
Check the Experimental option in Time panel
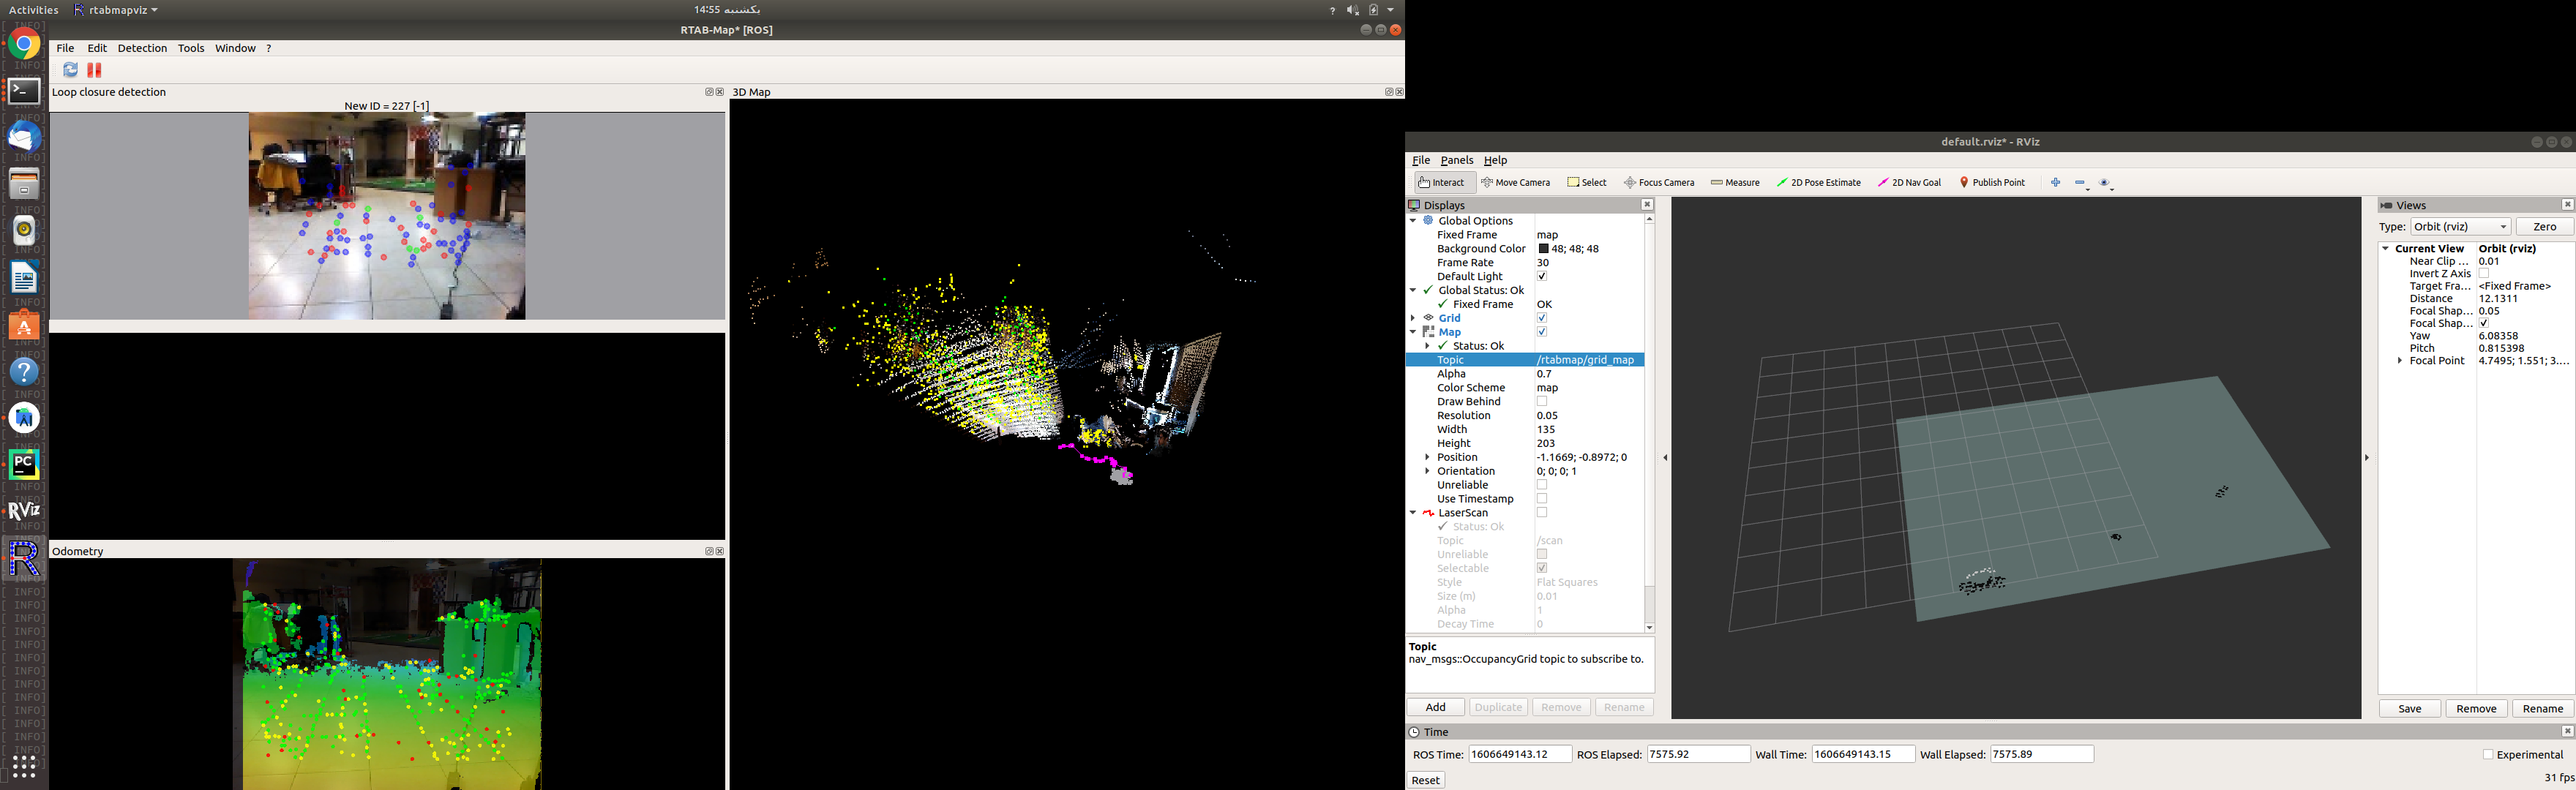click(x=2488, y=755)
